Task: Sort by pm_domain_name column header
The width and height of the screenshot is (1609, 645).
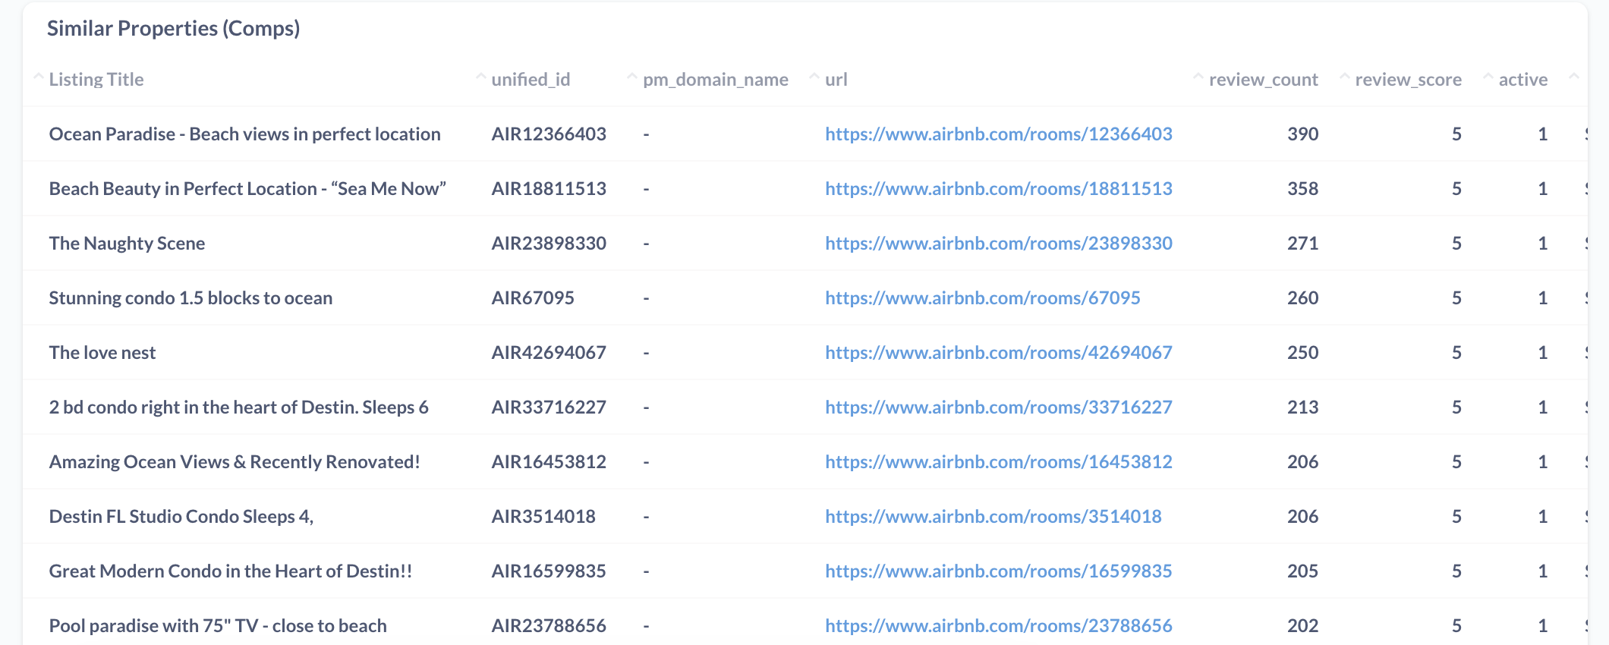Action: (x=716, y=80)
